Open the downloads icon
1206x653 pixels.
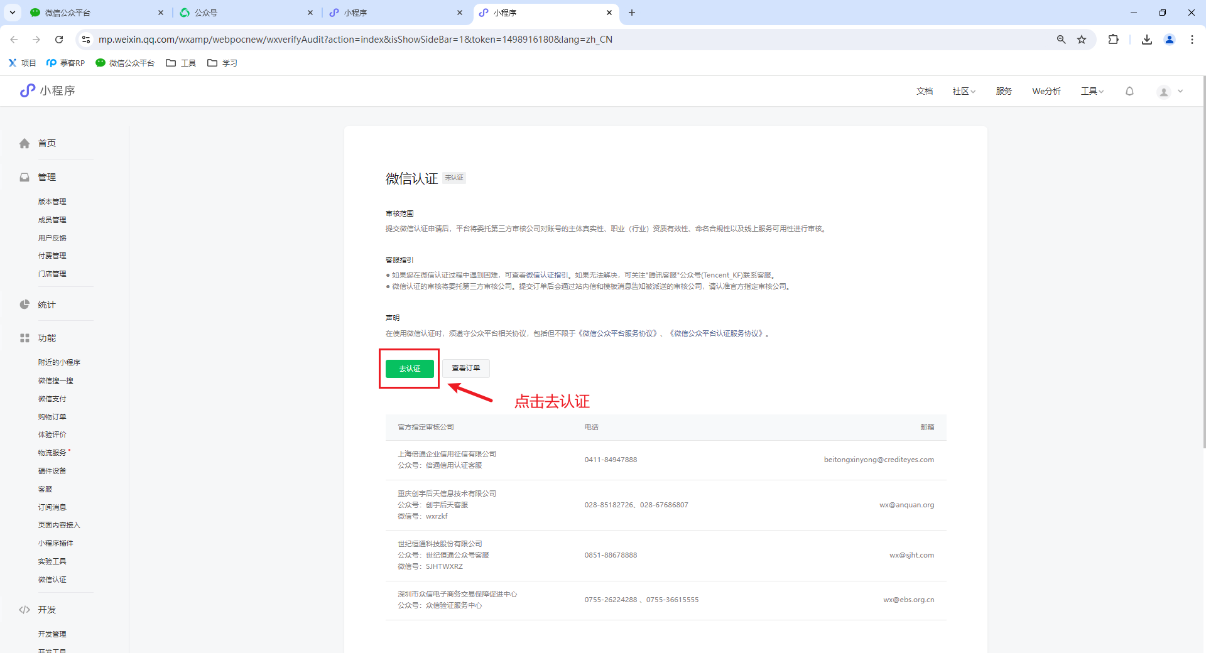coord(1147,40)
